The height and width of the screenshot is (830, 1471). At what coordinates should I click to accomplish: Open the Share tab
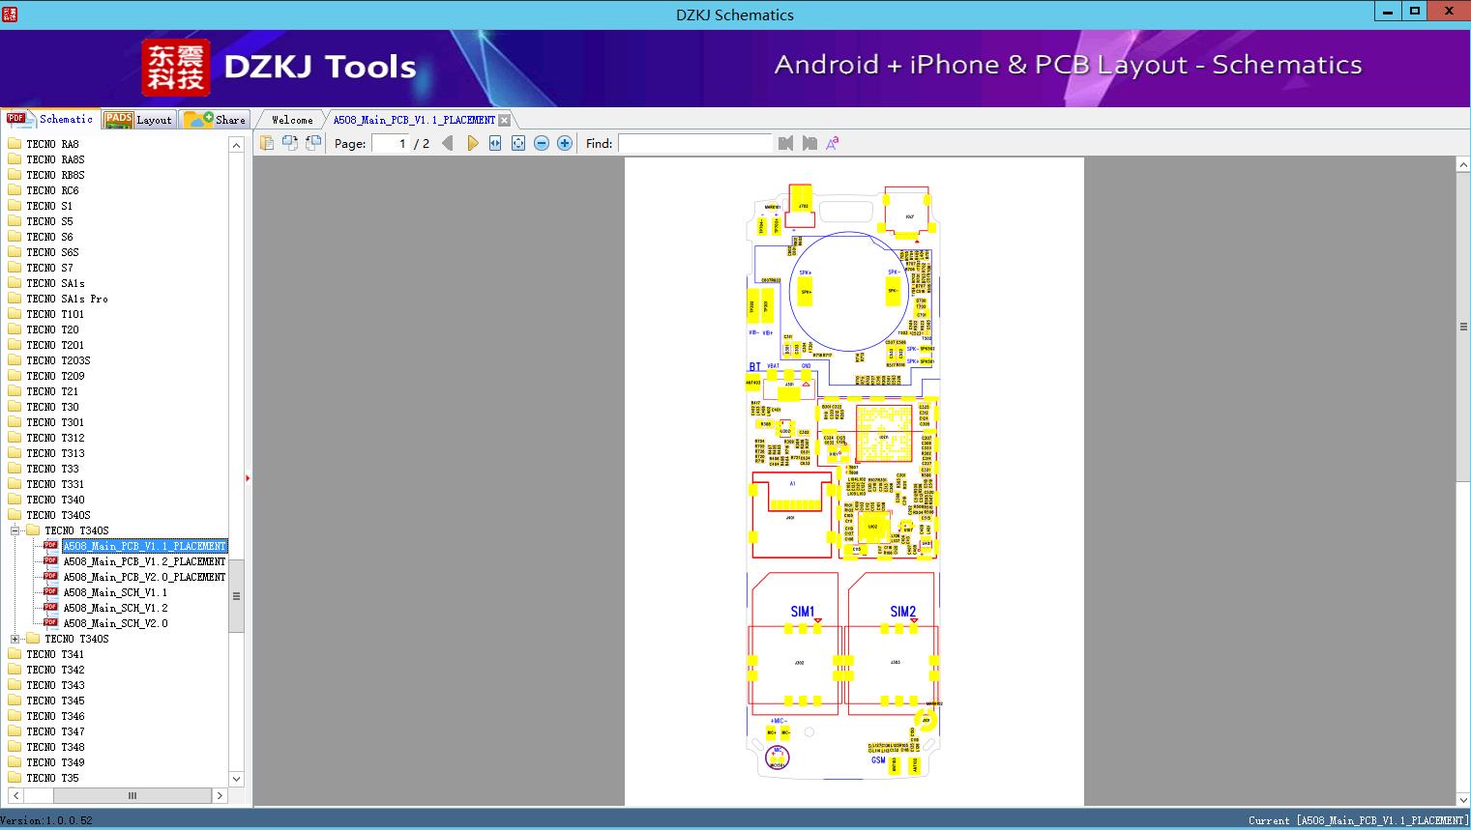click(215, 120)
